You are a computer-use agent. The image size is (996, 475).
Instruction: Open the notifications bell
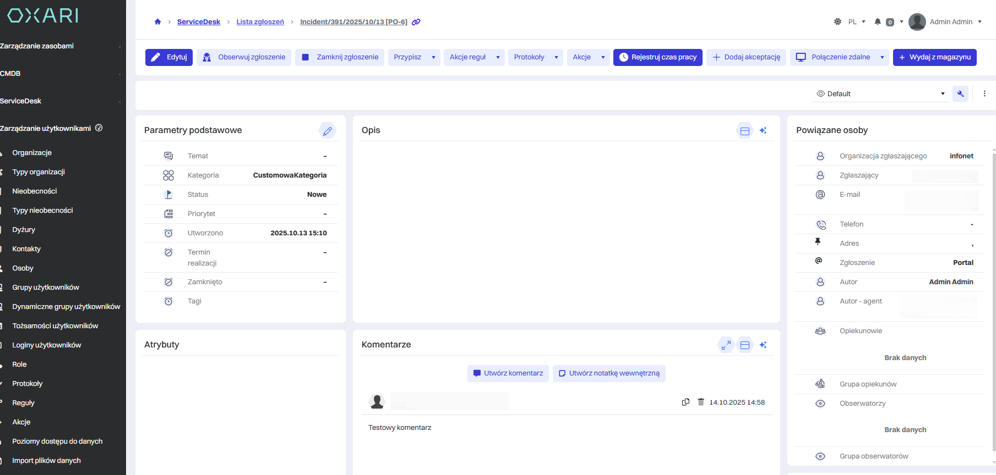click(x=878, y=22)
